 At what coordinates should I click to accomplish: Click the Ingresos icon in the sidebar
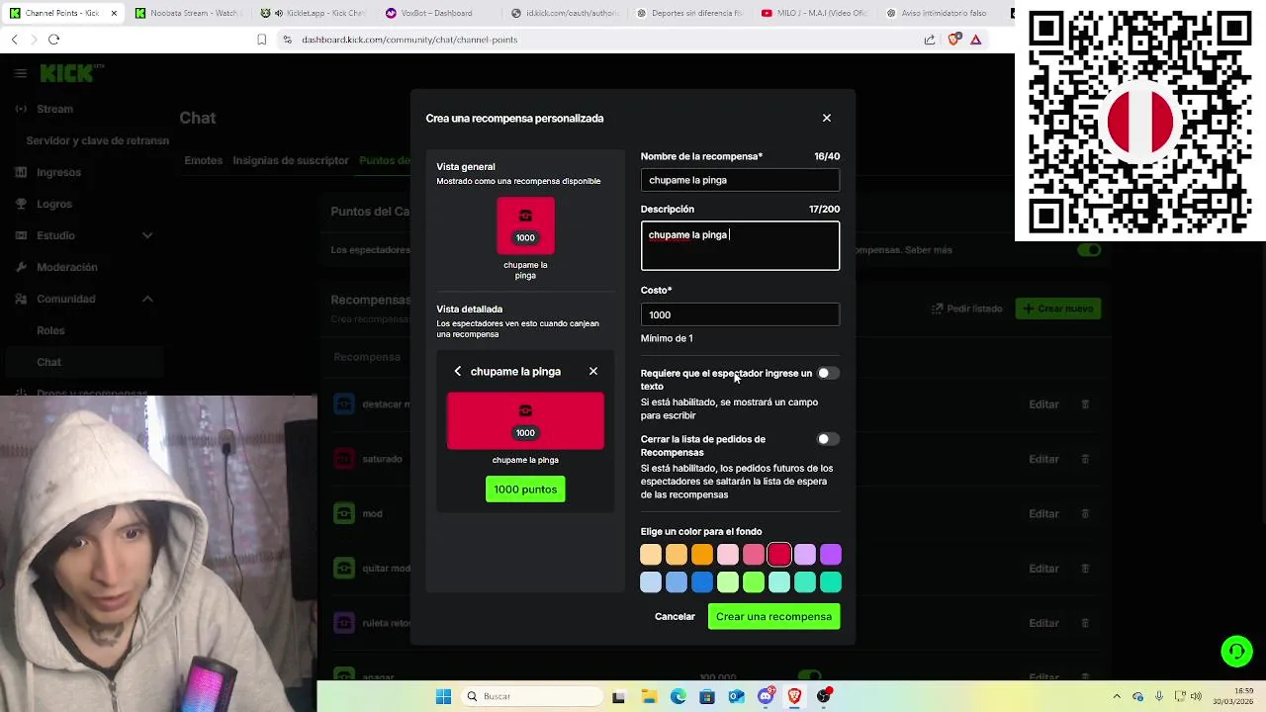pyautogui.click(x=21, y=172)
